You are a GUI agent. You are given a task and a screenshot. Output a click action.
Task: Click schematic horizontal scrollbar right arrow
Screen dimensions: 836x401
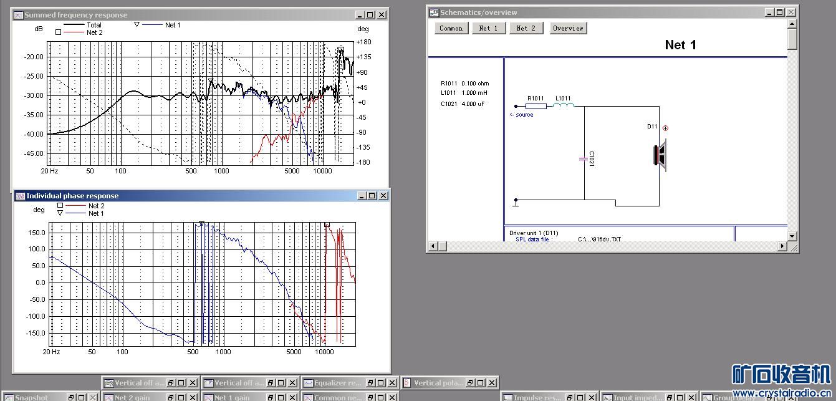[784, 246]
